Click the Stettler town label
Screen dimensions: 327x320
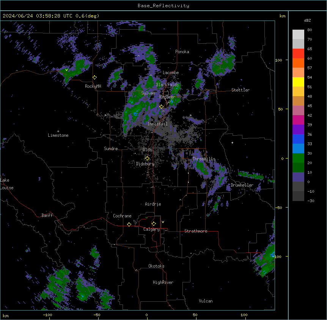(241, 90)
